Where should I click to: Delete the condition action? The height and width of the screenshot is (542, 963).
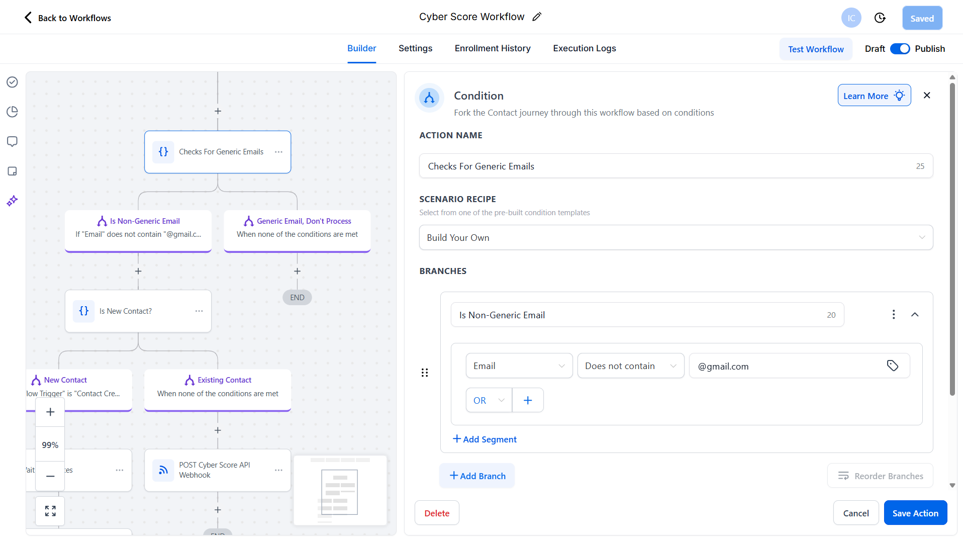coord(437,513)
